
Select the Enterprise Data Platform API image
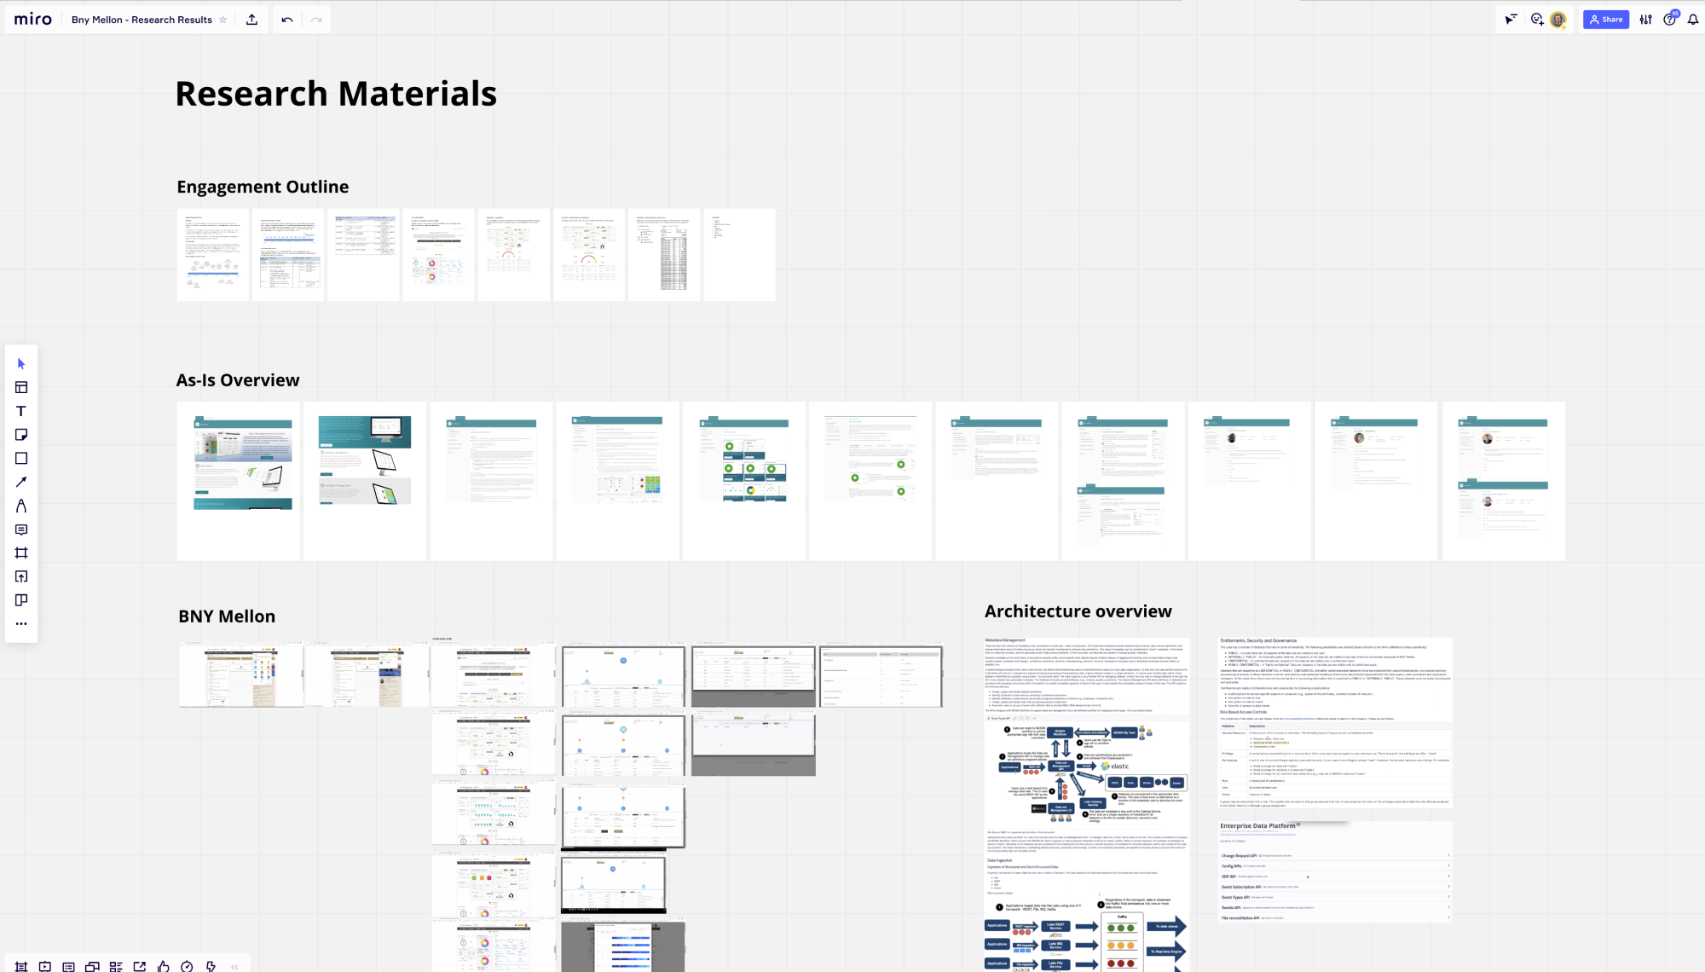[1336, 872]
